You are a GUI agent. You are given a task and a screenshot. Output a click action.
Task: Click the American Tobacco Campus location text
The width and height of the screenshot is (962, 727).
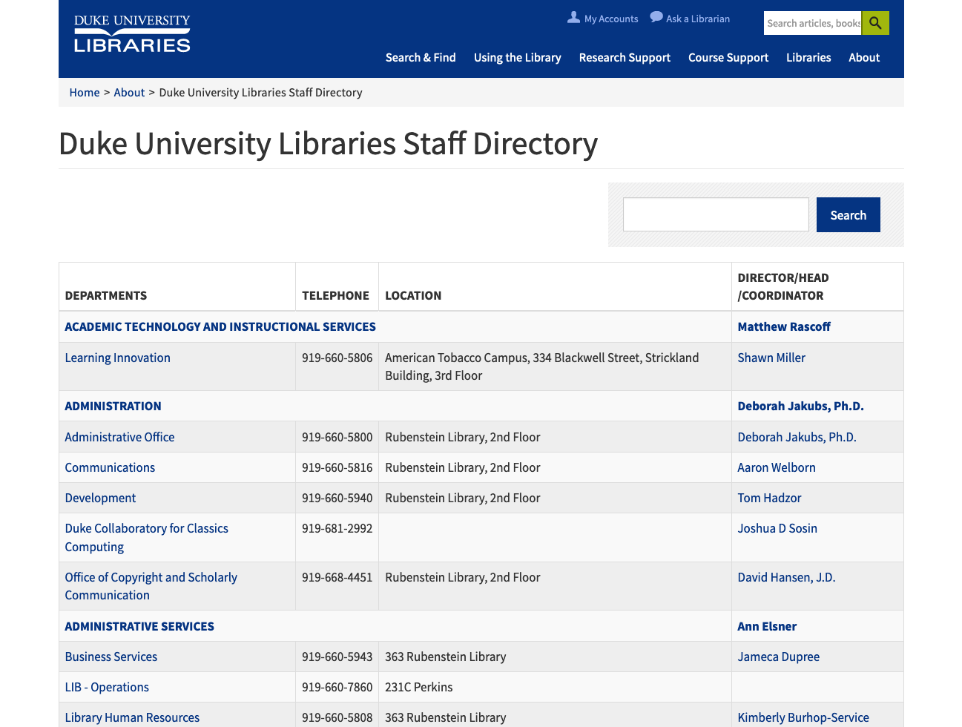pos(542,366)
